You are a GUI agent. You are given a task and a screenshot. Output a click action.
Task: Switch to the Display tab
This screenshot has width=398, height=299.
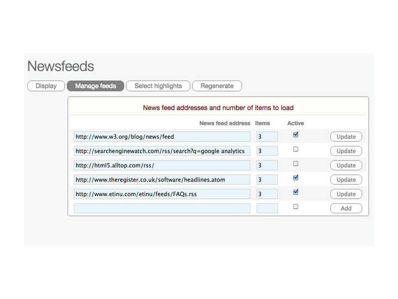[x=46, y=86]
